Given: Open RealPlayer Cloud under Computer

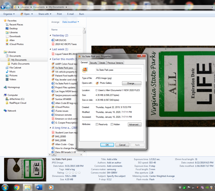Looking at the screenshot, I should pyautogui.click(x=18, y=103).
